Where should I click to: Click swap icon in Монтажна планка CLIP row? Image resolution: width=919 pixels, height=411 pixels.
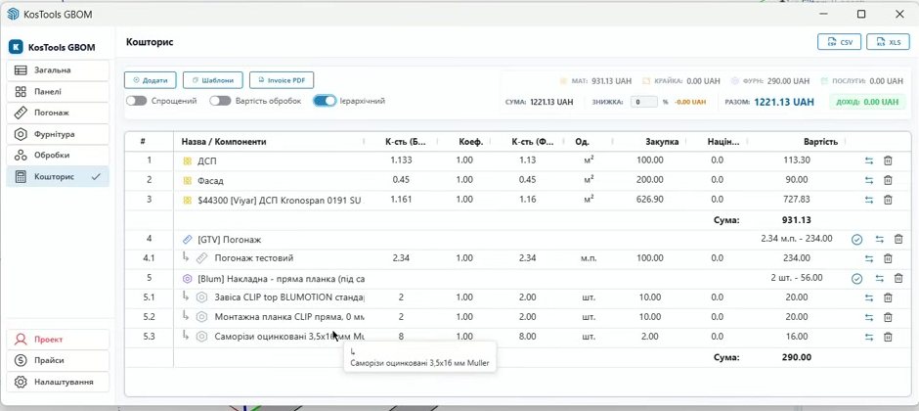(869, 317)
